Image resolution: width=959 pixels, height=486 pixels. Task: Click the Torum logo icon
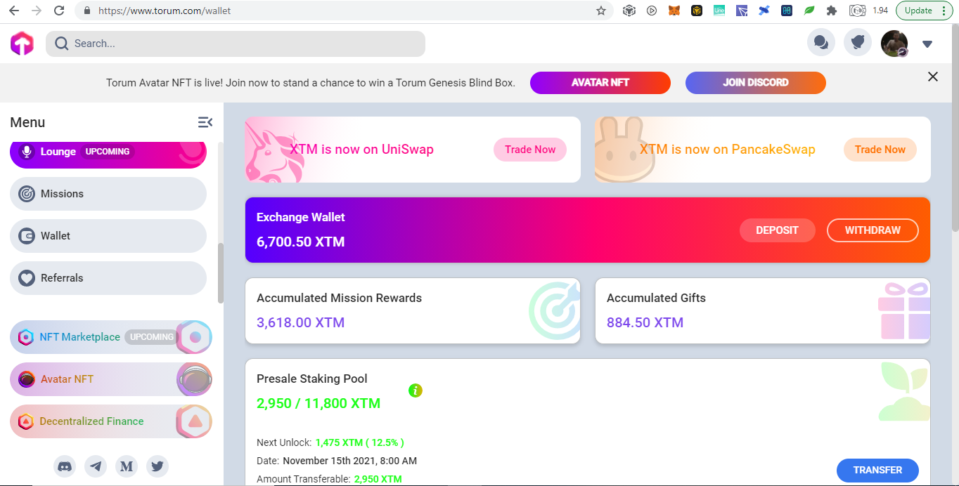point(22,44)
